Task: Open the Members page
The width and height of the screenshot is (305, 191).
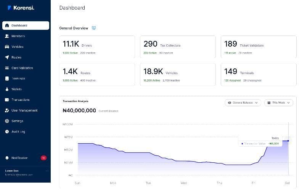Action: point(18,36)
